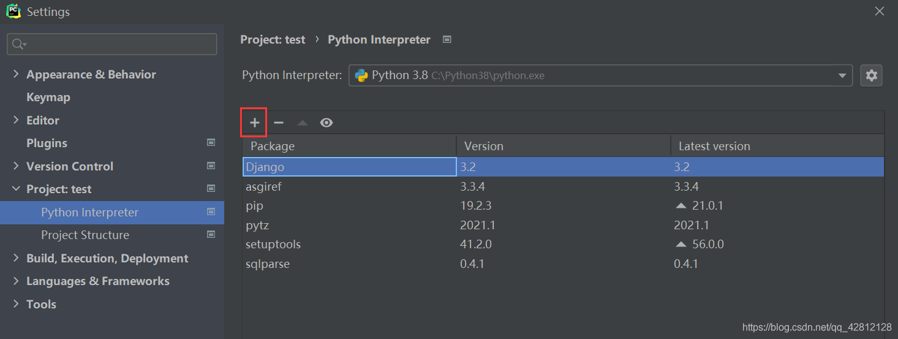Expand Build, Execution, Deployment section
Image resolution: width=898 pixels, height=339 pixels.
pyautogui.click(x=16, y=258)
